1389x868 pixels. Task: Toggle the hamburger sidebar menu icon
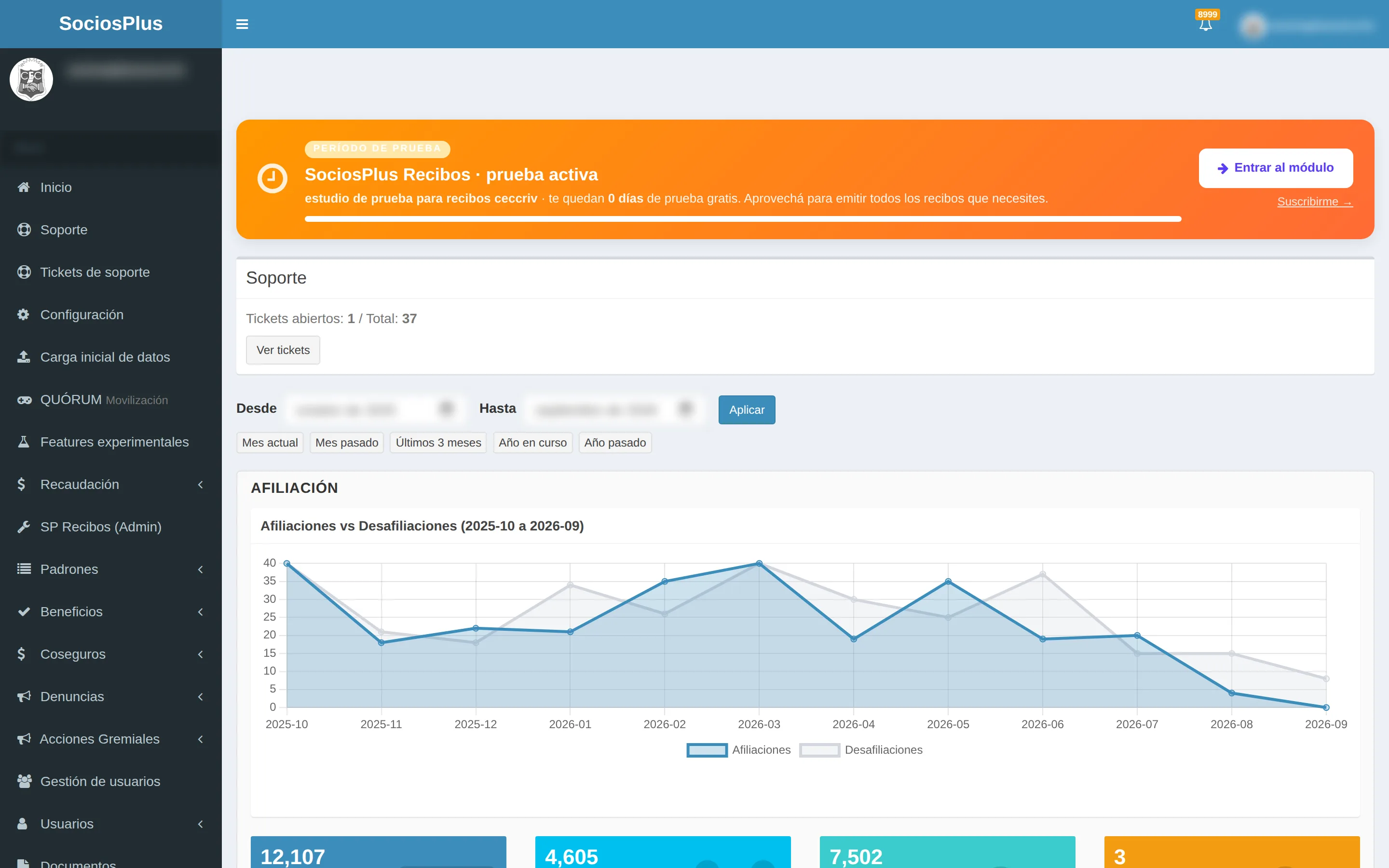tap(242, 24)
